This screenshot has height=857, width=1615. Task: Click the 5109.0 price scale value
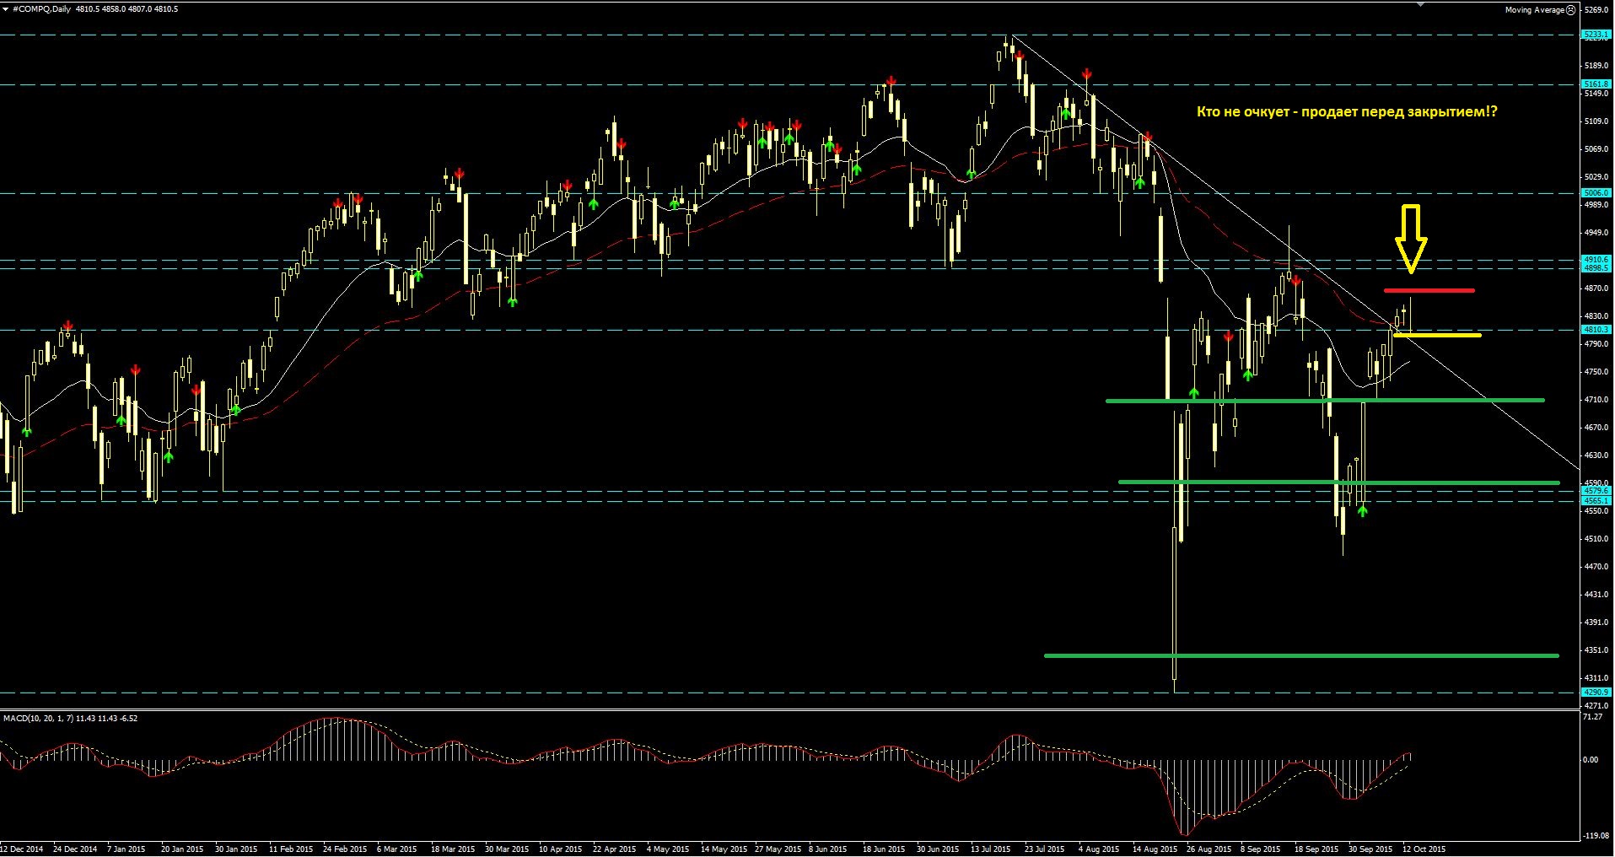pyautogui.click(x=1596, y=121)
